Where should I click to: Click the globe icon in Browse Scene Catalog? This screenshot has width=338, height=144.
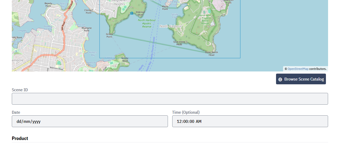click(280, 79)
